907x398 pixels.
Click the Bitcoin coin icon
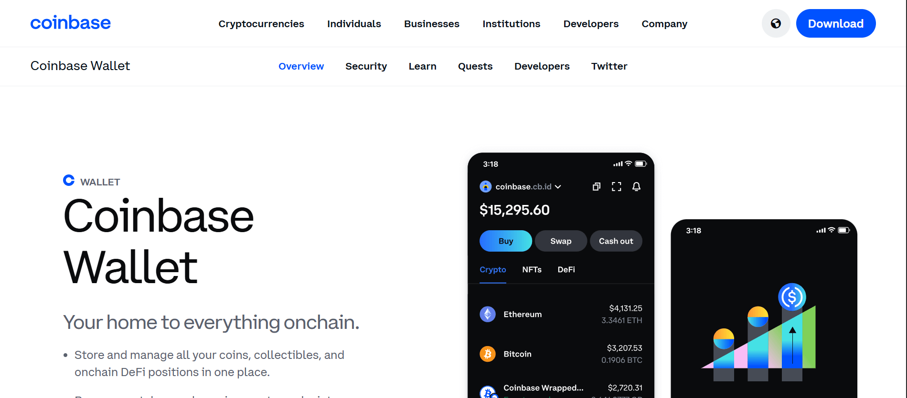point(488,354)
